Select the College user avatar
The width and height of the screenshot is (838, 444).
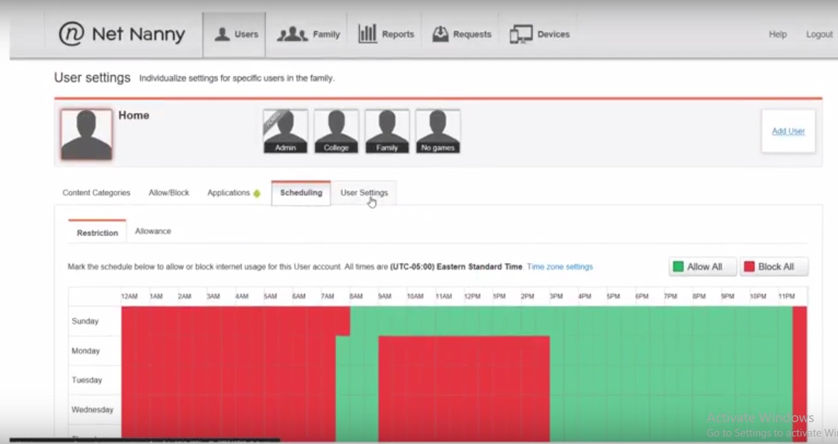(x=336, y=131)
